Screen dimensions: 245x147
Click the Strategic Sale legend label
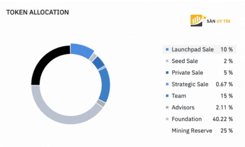[x=190, y=84]
